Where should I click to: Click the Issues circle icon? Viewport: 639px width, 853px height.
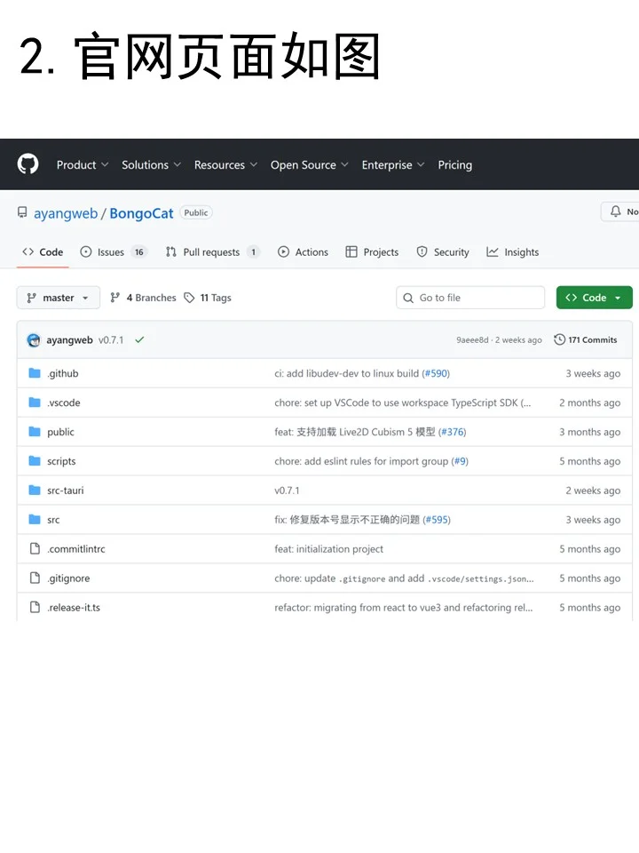[86, 251]
